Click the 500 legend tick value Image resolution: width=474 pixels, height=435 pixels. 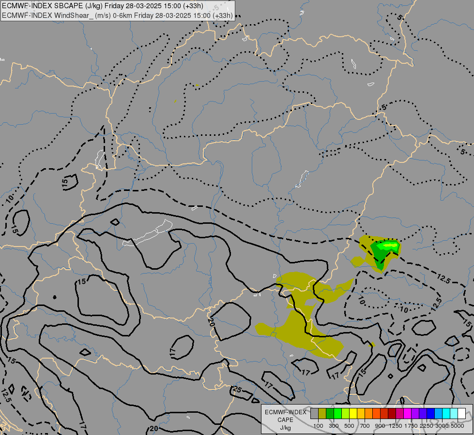pyautogui.click(x=349, y=426)
